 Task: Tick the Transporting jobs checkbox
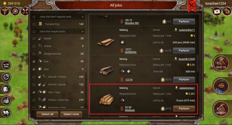pos(34,24)
